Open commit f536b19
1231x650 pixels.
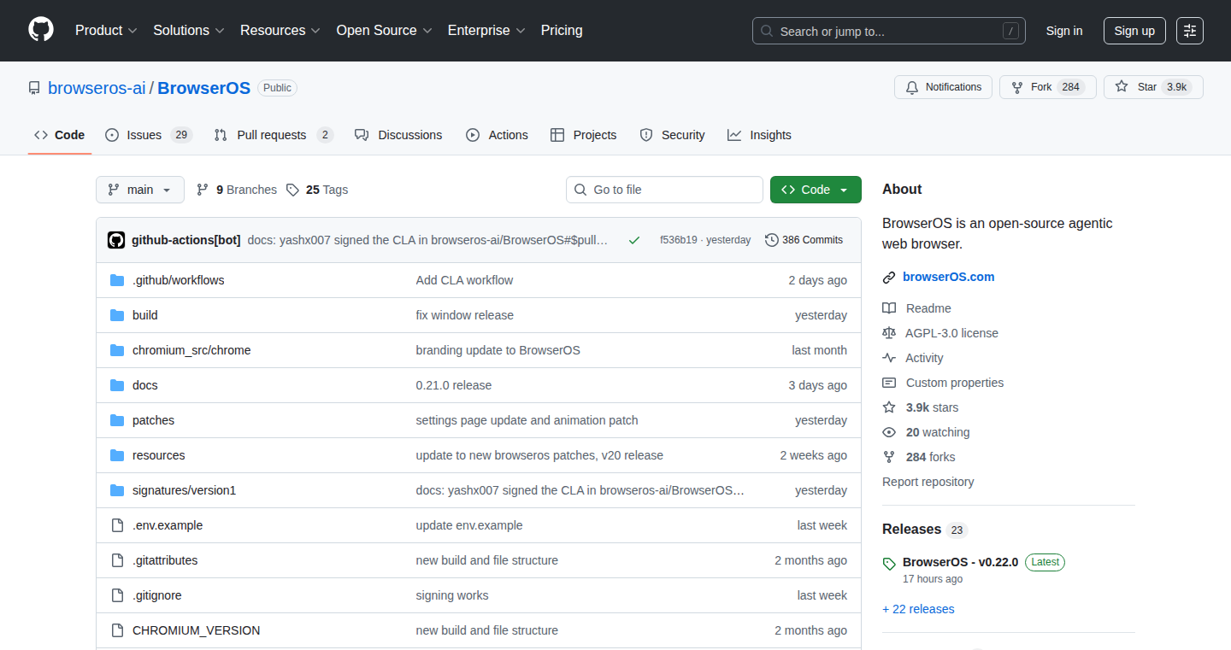point(678,240)
